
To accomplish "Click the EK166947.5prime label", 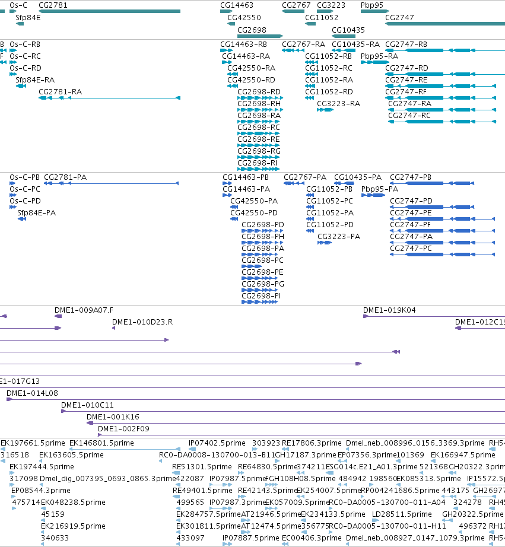I will pos(463,455).
